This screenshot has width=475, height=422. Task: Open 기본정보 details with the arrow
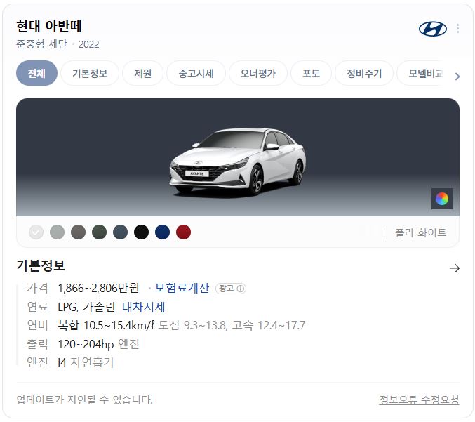coord(455,268)
